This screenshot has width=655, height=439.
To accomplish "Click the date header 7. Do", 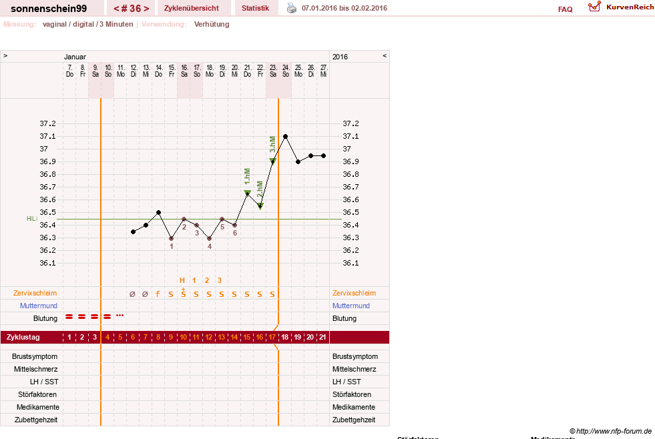I will (69, 71).
